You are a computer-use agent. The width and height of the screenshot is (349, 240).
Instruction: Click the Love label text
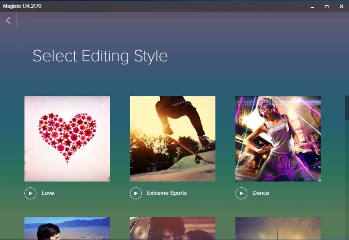click(x=48, y=193)
